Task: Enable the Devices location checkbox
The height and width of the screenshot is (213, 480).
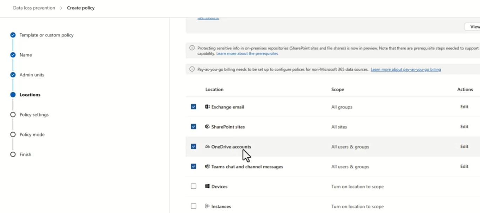Action: [194, 186]
